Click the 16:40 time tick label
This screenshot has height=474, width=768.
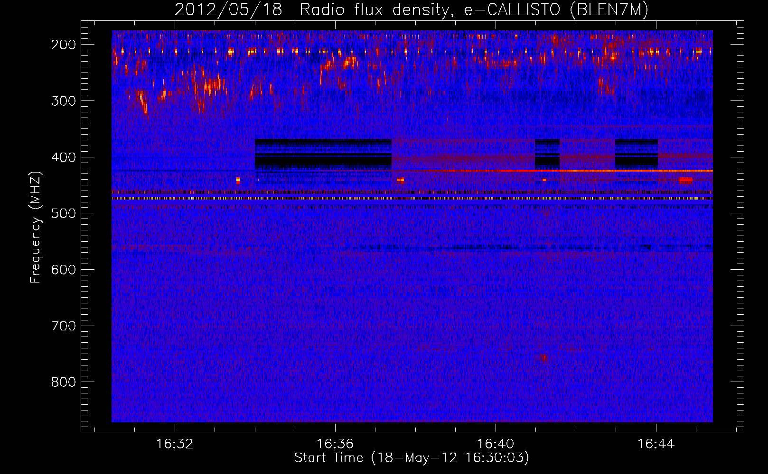496,444
